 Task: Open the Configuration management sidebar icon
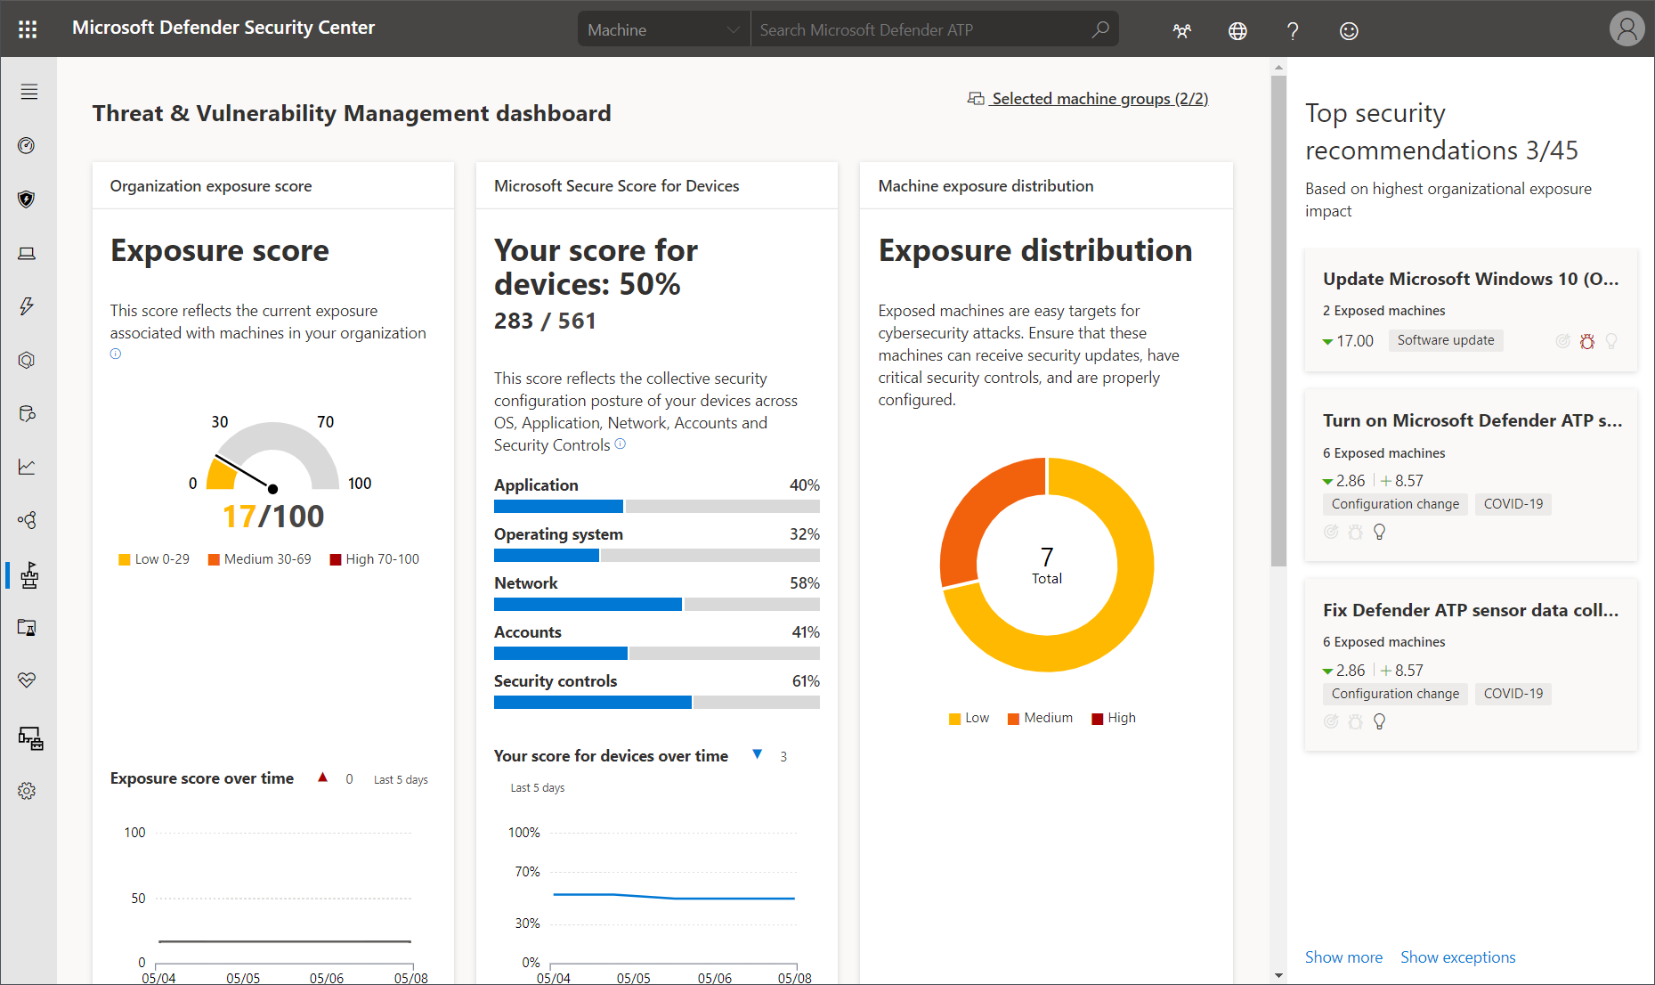(x=30, y=738)
